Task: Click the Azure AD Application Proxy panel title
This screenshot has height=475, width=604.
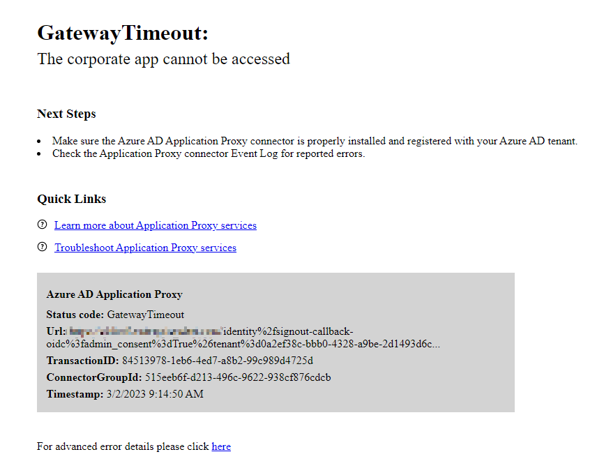Action: (114, 294)
